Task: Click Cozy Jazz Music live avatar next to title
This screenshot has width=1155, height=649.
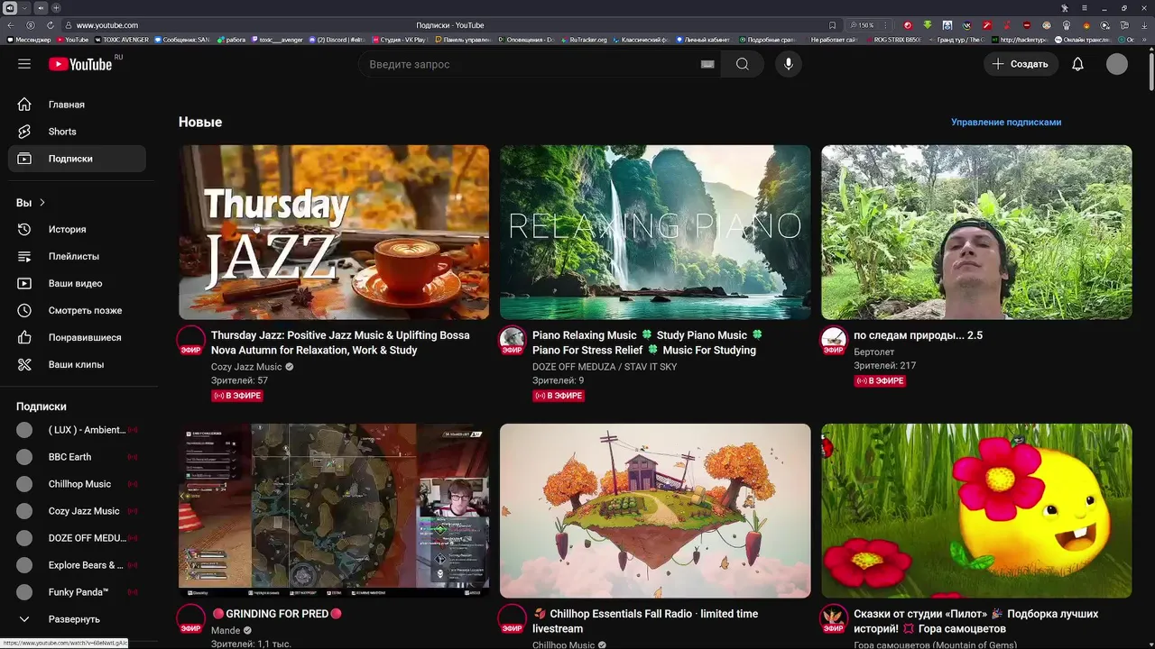Action: point(191,341)
